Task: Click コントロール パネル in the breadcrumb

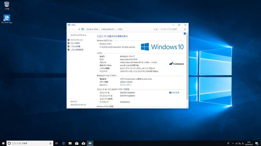Action: 92,29
